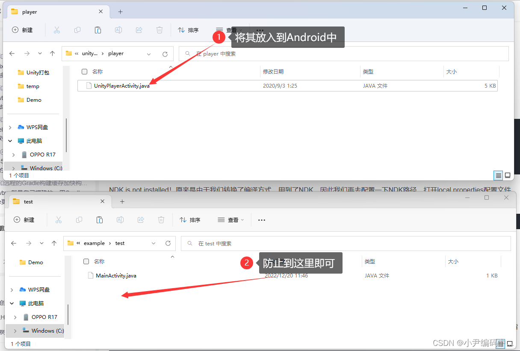This screenshot has width=520, height=351.
Task: Click Share icon in test window toolbar
Action: point(141,220)
